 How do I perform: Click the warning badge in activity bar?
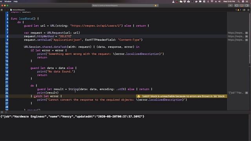156,5
